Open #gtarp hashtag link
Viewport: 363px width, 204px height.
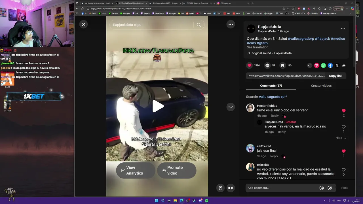[x=262, y=43]
